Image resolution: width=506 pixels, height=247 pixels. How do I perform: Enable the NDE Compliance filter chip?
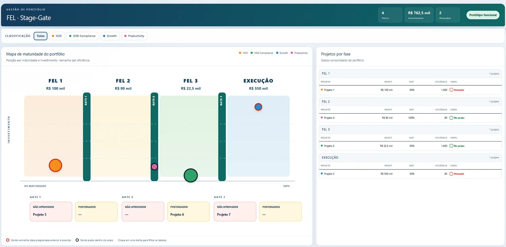82,36
